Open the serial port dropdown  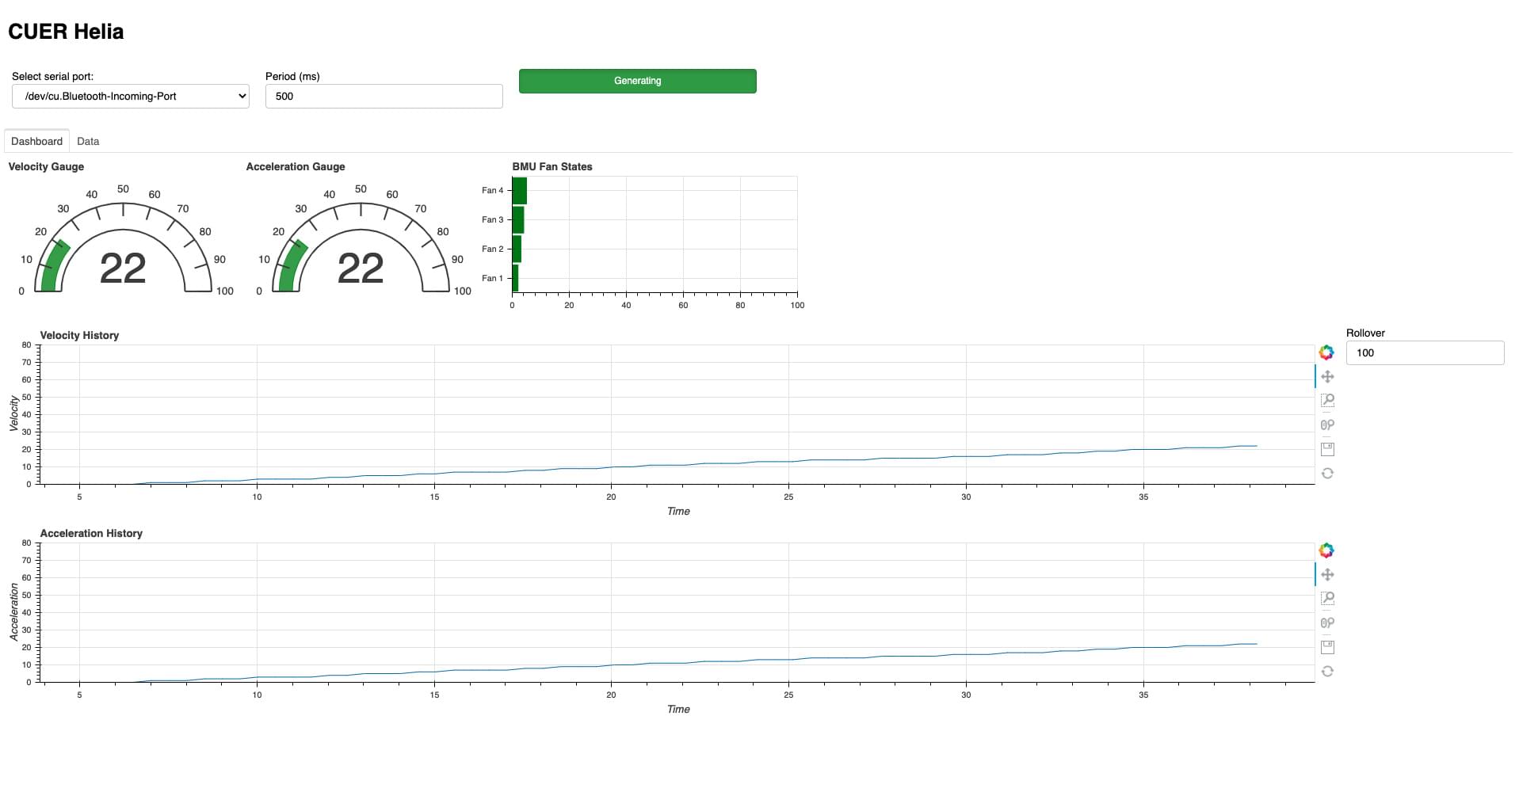pyautogui.click(x=131, y=97)
